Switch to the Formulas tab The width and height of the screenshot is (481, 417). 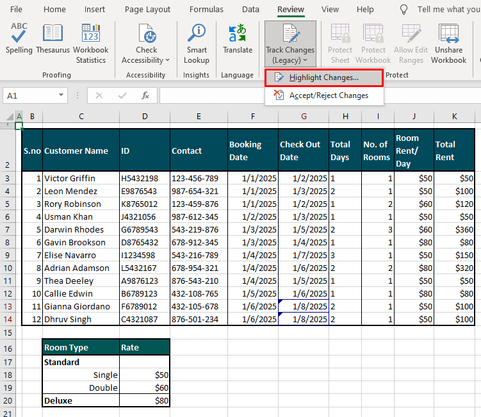pyautogui.click(x=206, y=10)
